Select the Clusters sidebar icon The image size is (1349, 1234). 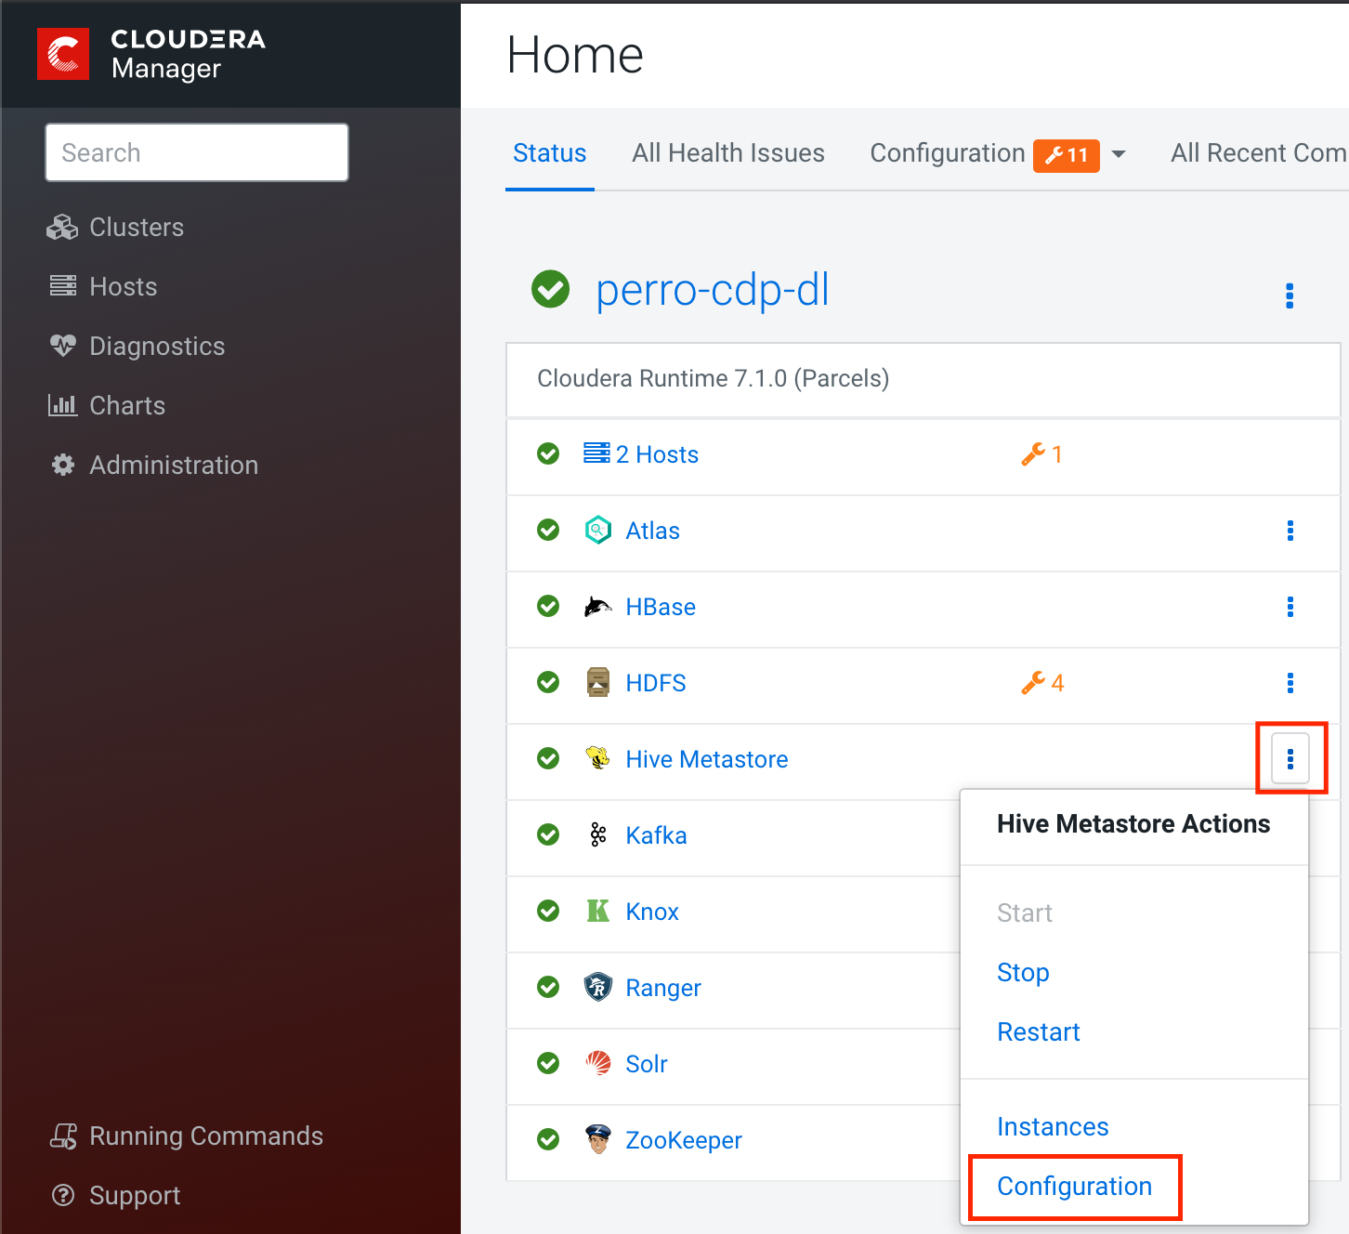pos(61,227)
